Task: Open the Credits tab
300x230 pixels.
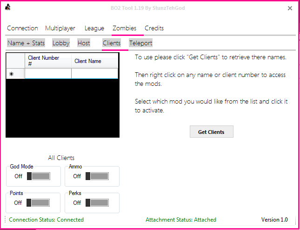Action: point(154,28)
